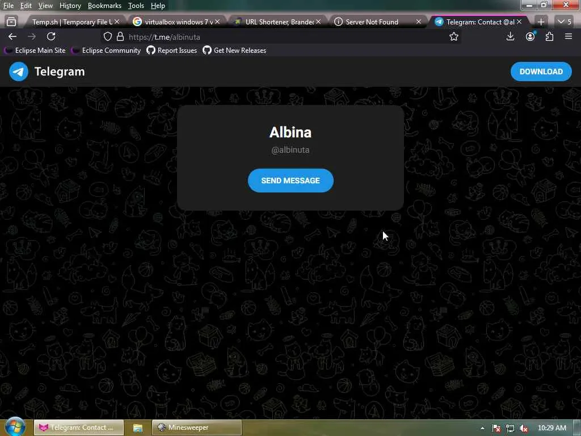Open the Bookmarks menu
The height and width of the screenshot is (436, 581).
[x=104, y=6]
